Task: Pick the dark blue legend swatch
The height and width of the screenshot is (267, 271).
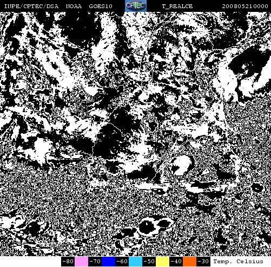Action: 108,261
